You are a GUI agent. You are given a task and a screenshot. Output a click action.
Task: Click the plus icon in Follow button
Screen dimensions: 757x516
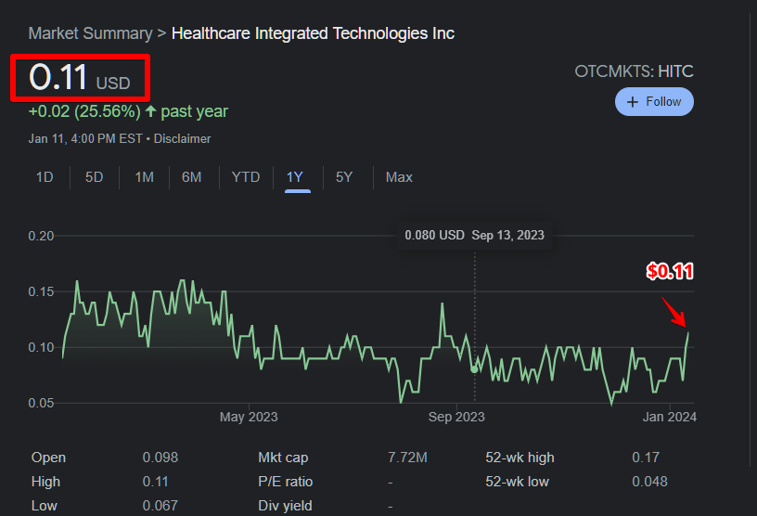coord(632,102)
